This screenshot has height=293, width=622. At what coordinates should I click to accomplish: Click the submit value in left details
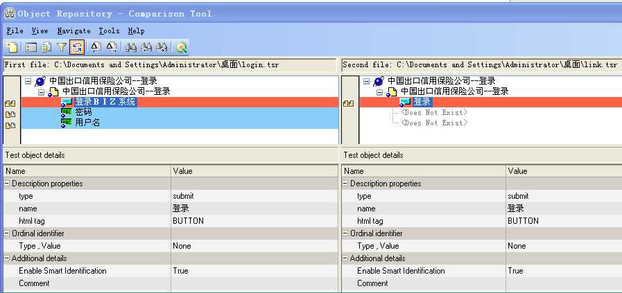[183, 196]
